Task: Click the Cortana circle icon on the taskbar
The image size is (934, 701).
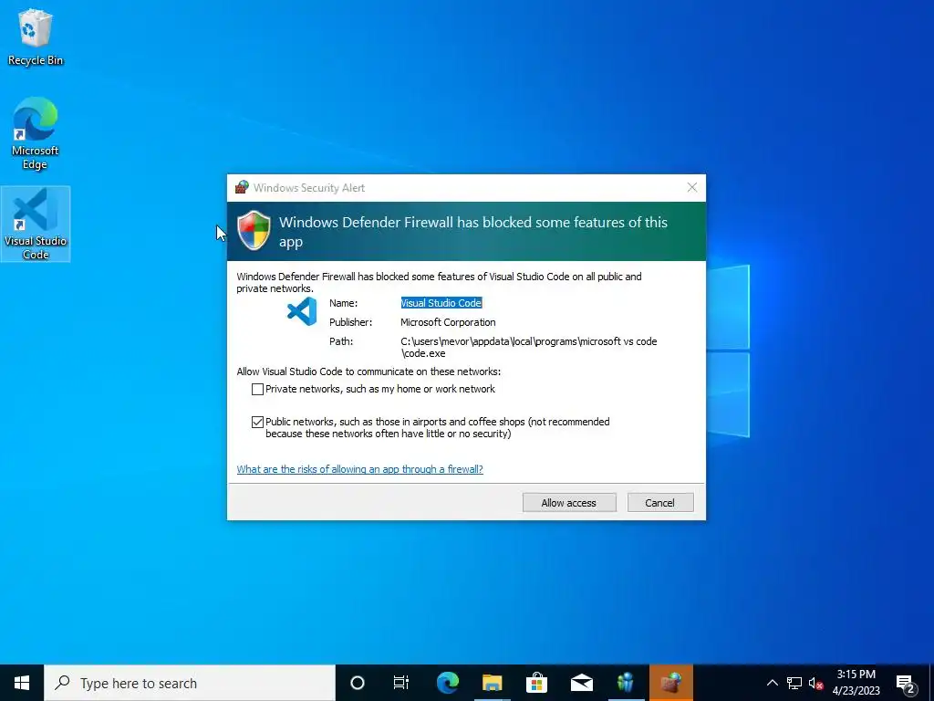Action: pos(358,683)
